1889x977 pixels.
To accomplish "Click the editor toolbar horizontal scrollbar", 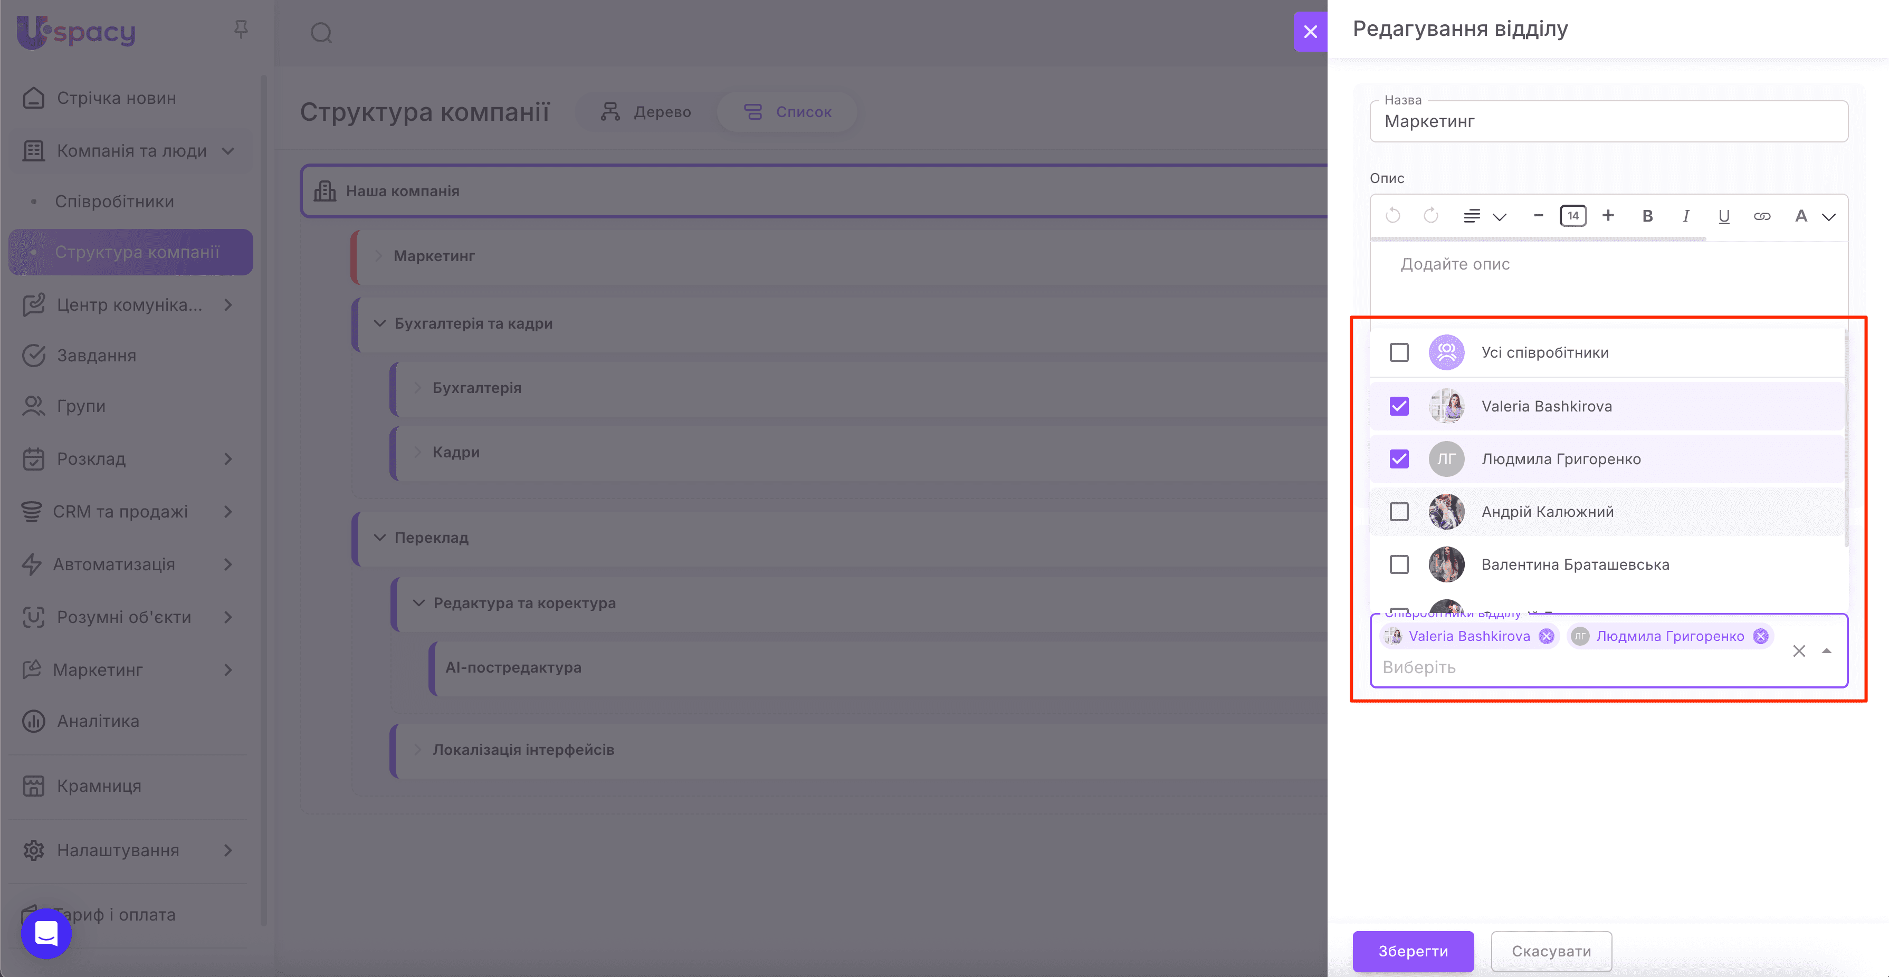I will (1539, 239).
